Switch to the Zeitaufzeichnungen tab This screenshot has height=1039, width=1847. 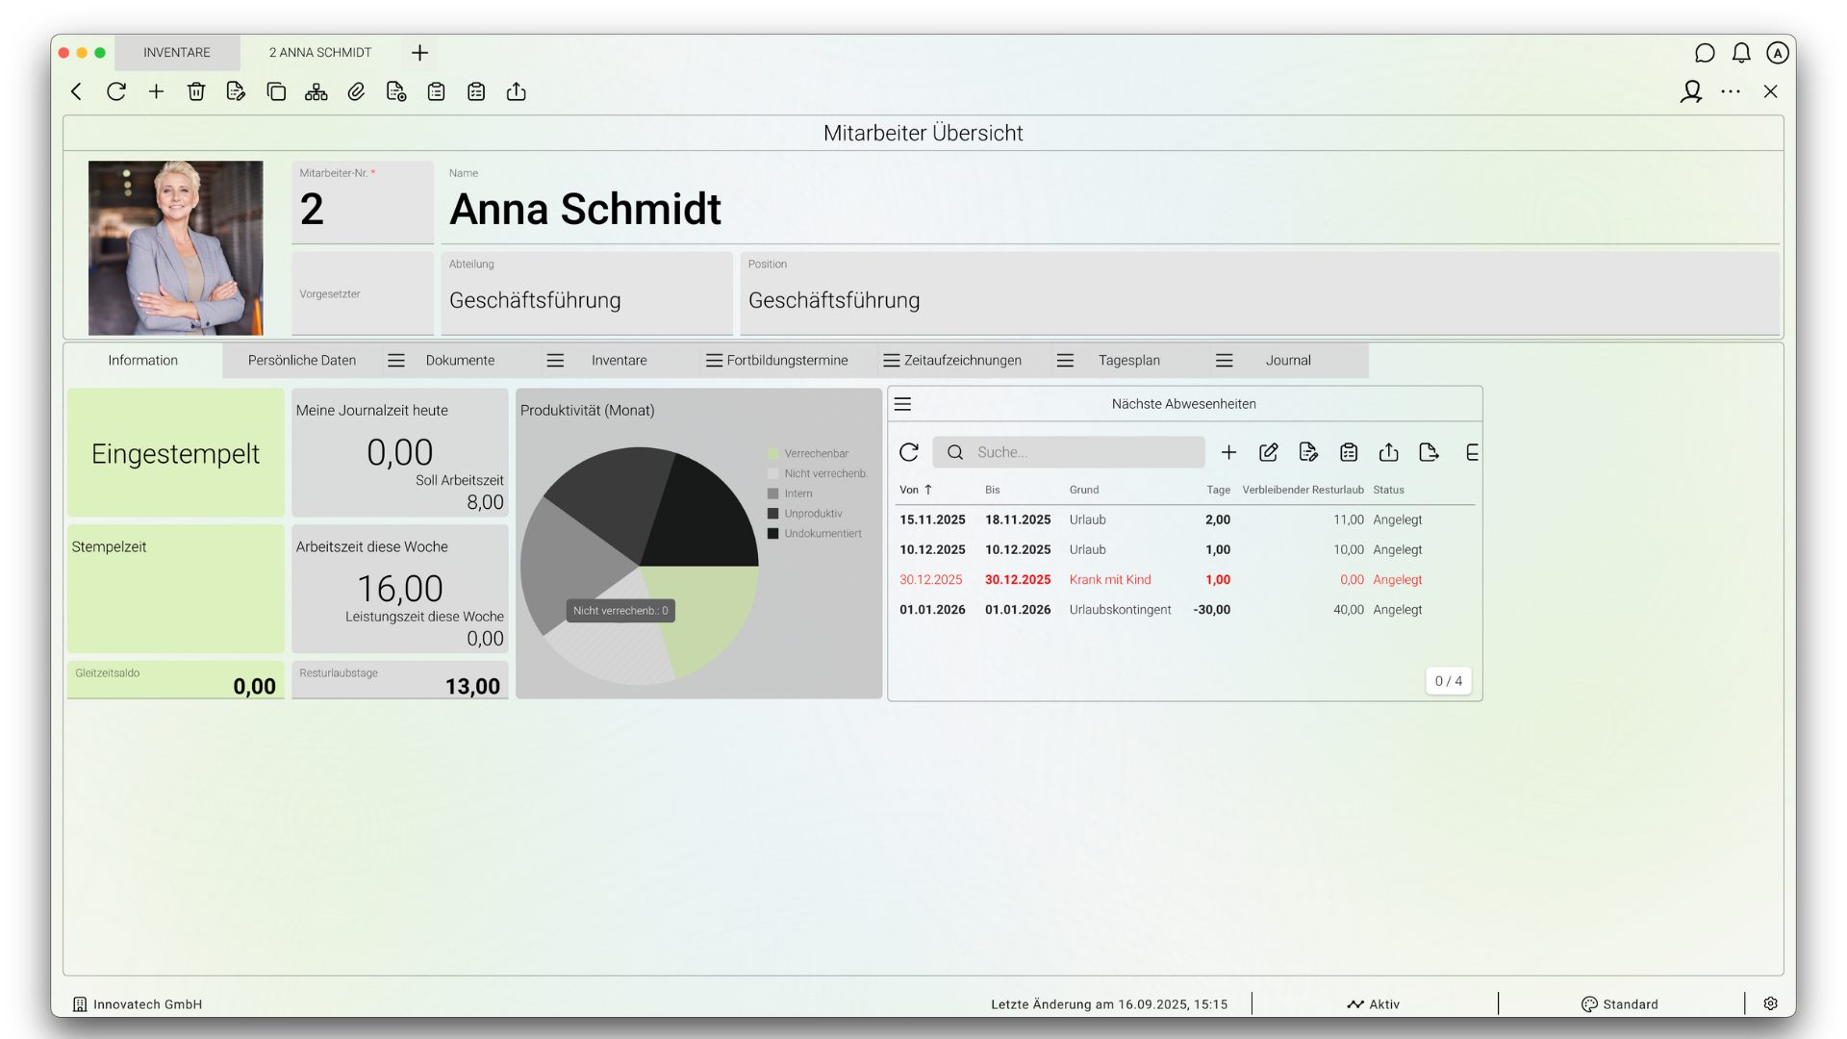pos(963,360)
